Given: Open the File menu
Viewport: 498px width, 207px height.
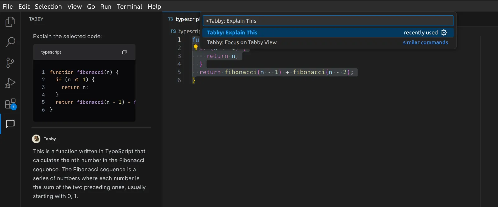Looking at the screenshot, I should pos(8,7).
